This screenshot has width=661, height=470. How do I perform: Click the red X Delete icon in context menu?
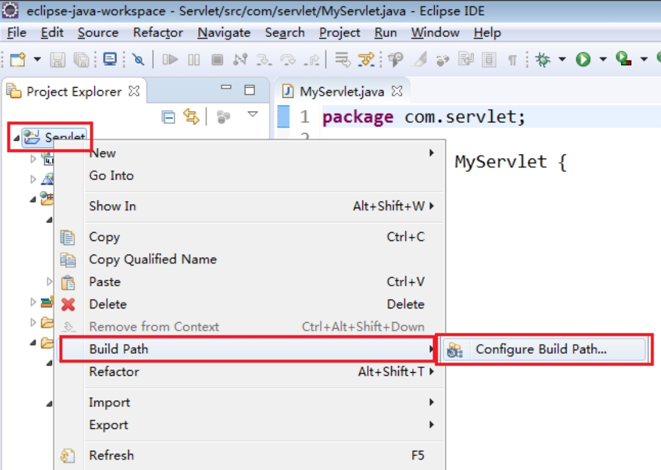point(68,305)
